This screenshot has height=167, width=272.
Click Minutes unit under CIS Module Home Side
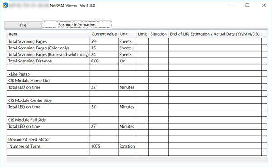(127, 87)
